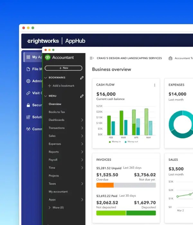193x225 pixels.
Task: Click the MAY Money in hatched bar
Action: tap(146, 122)
